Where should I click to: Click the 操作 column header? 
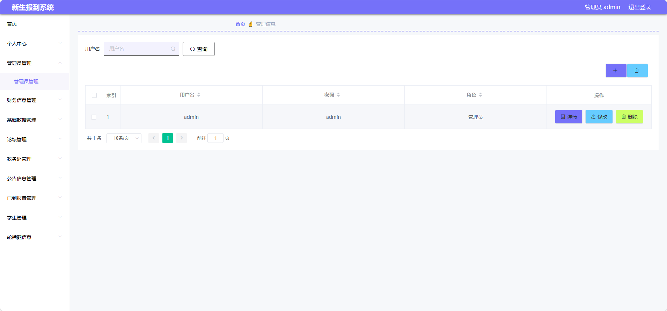[599, 95]
